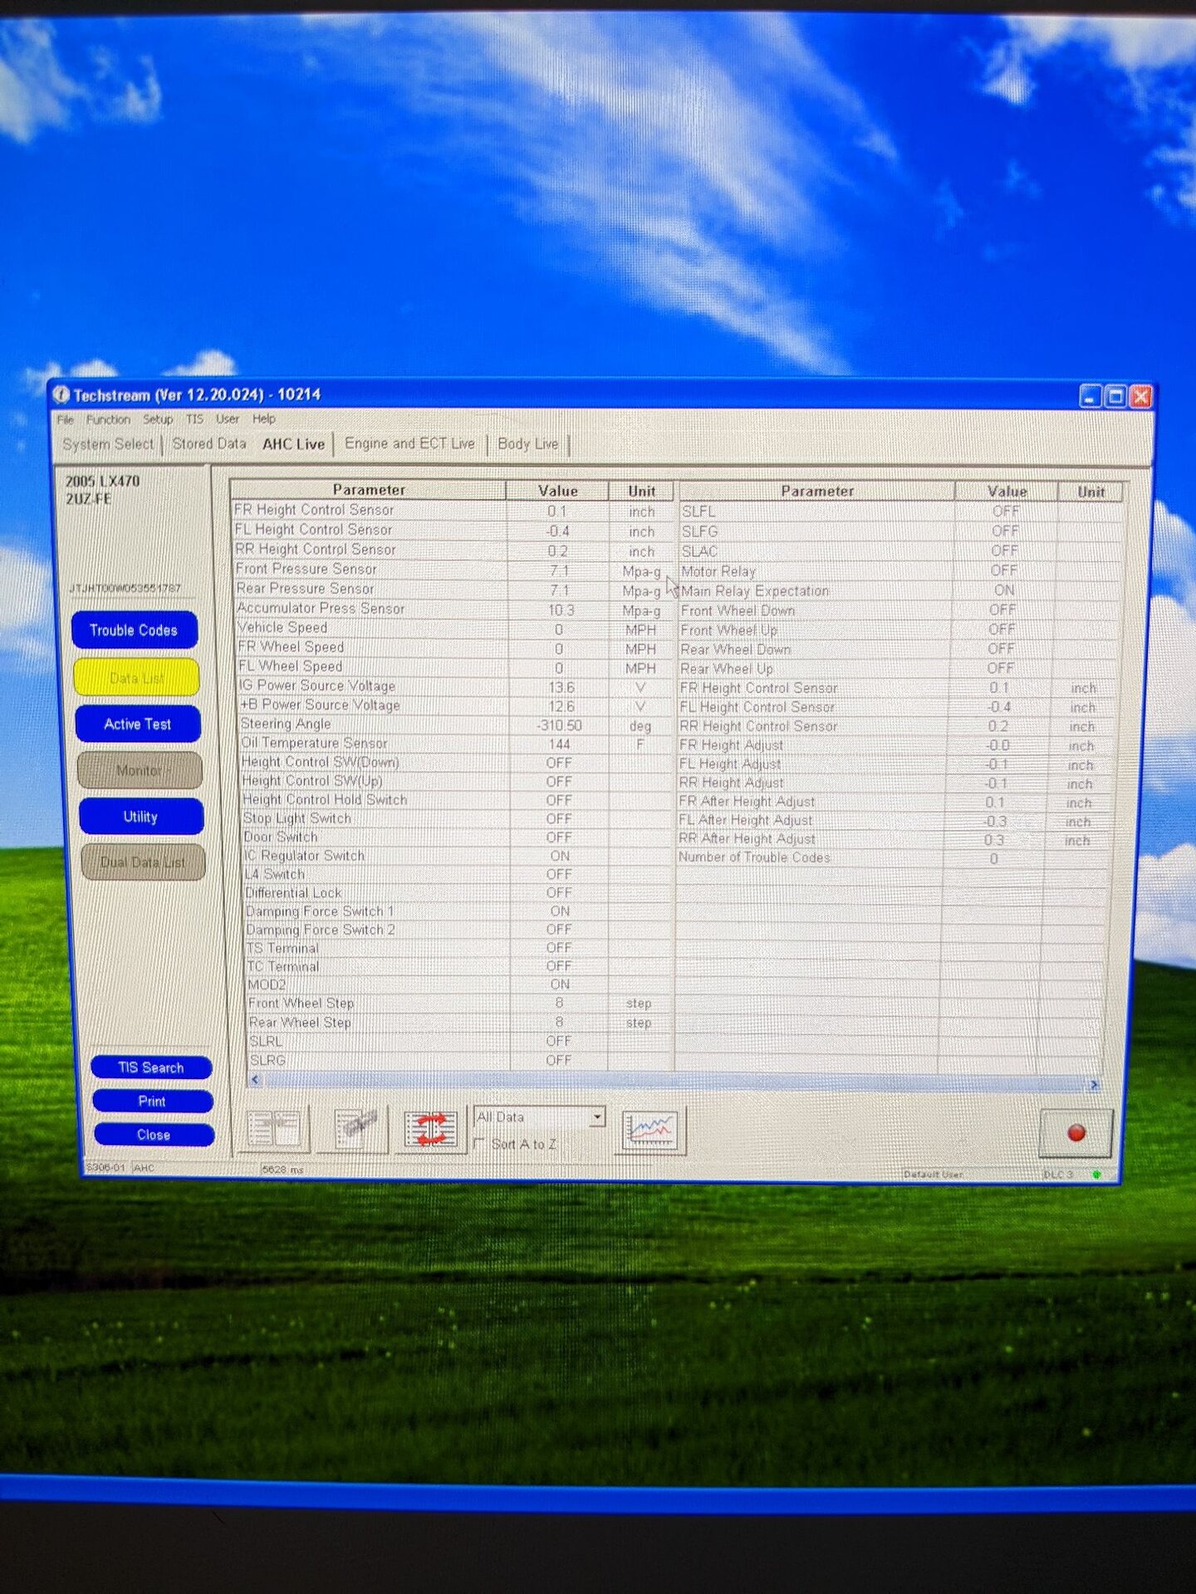Click the left Unit column header

[641, 491]
